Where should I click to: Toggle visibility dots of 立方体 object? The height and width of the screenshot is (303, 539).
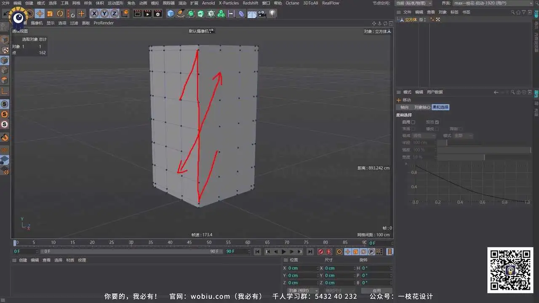(426, 20)
